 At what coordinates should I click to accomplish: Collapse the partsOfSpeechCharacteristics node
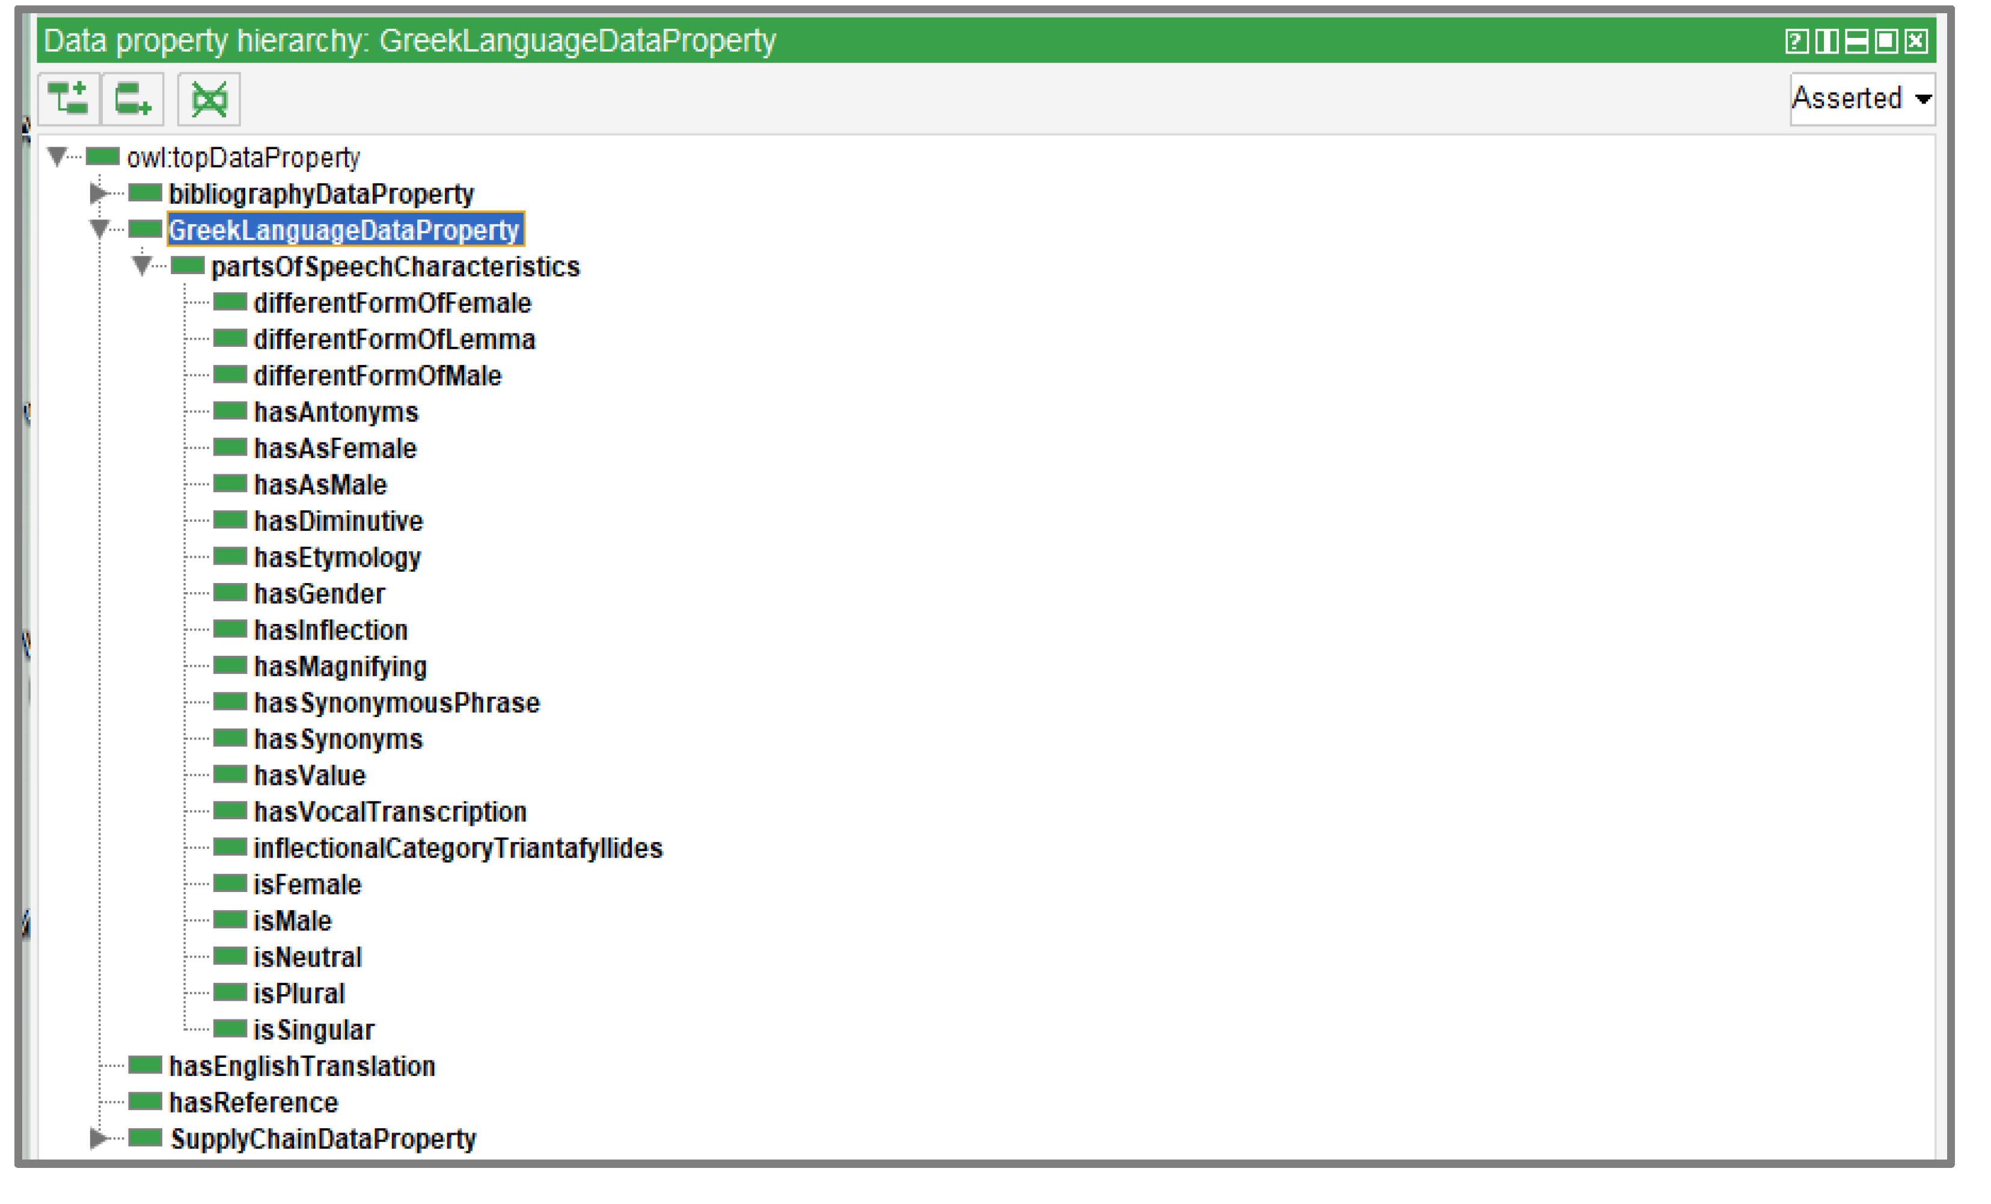click(141, 266)
